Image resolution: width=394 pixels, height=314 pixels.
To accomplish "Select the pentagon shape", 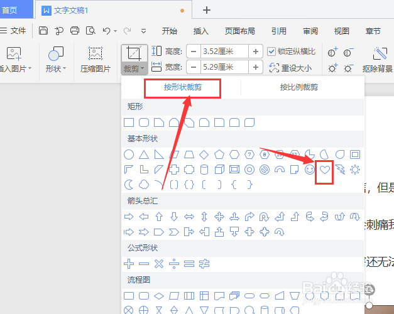I will [x=219, y=154].
